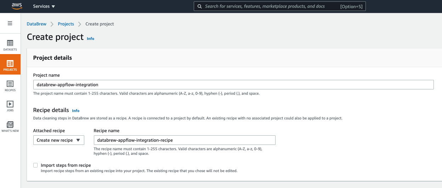
Task: Open What's New in the sidebar
Action: coord(10,127)
